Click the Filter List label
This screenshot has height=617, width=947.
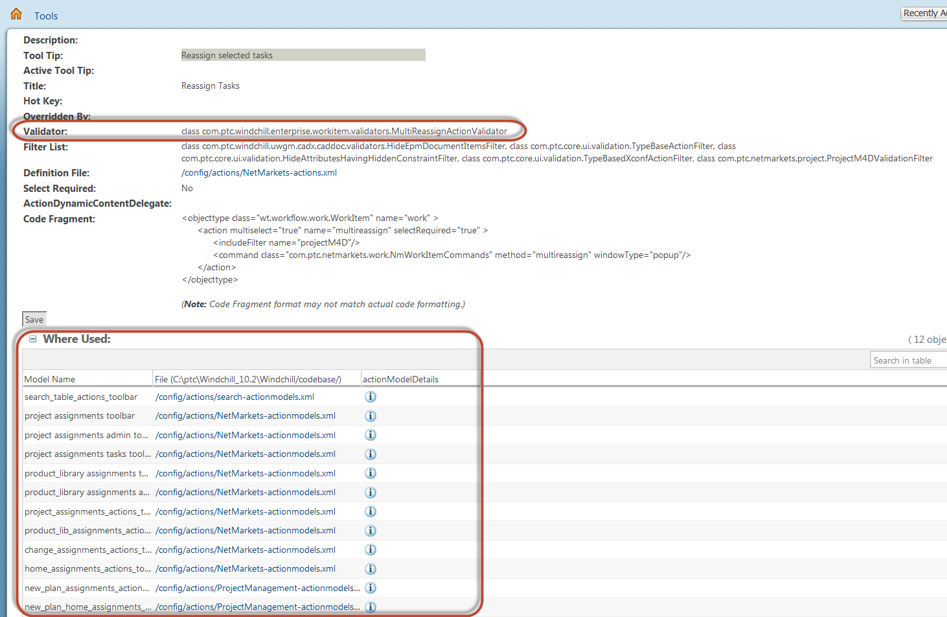click(x=45, y=147)
